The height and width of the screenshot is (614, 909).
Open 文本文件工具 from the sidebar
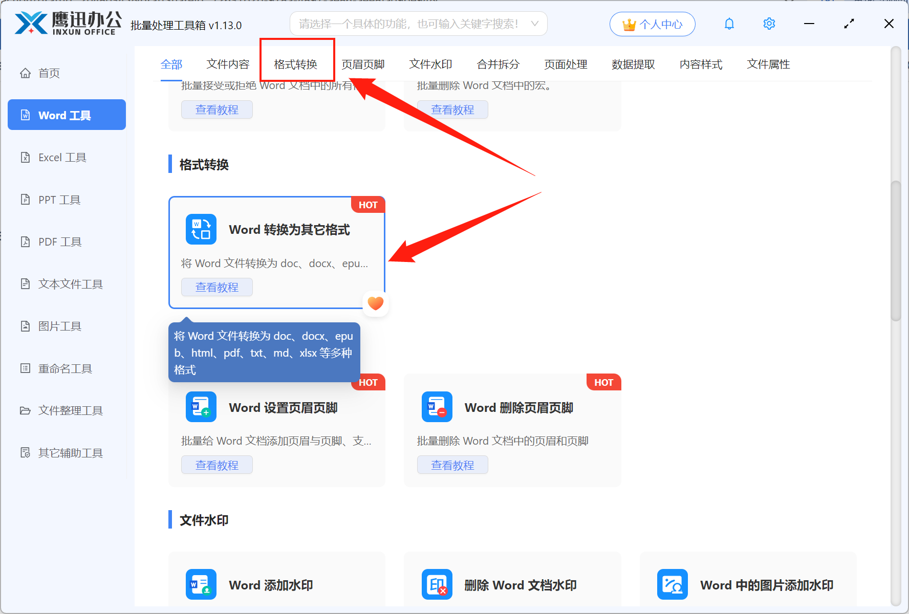(x=70, y=283)
